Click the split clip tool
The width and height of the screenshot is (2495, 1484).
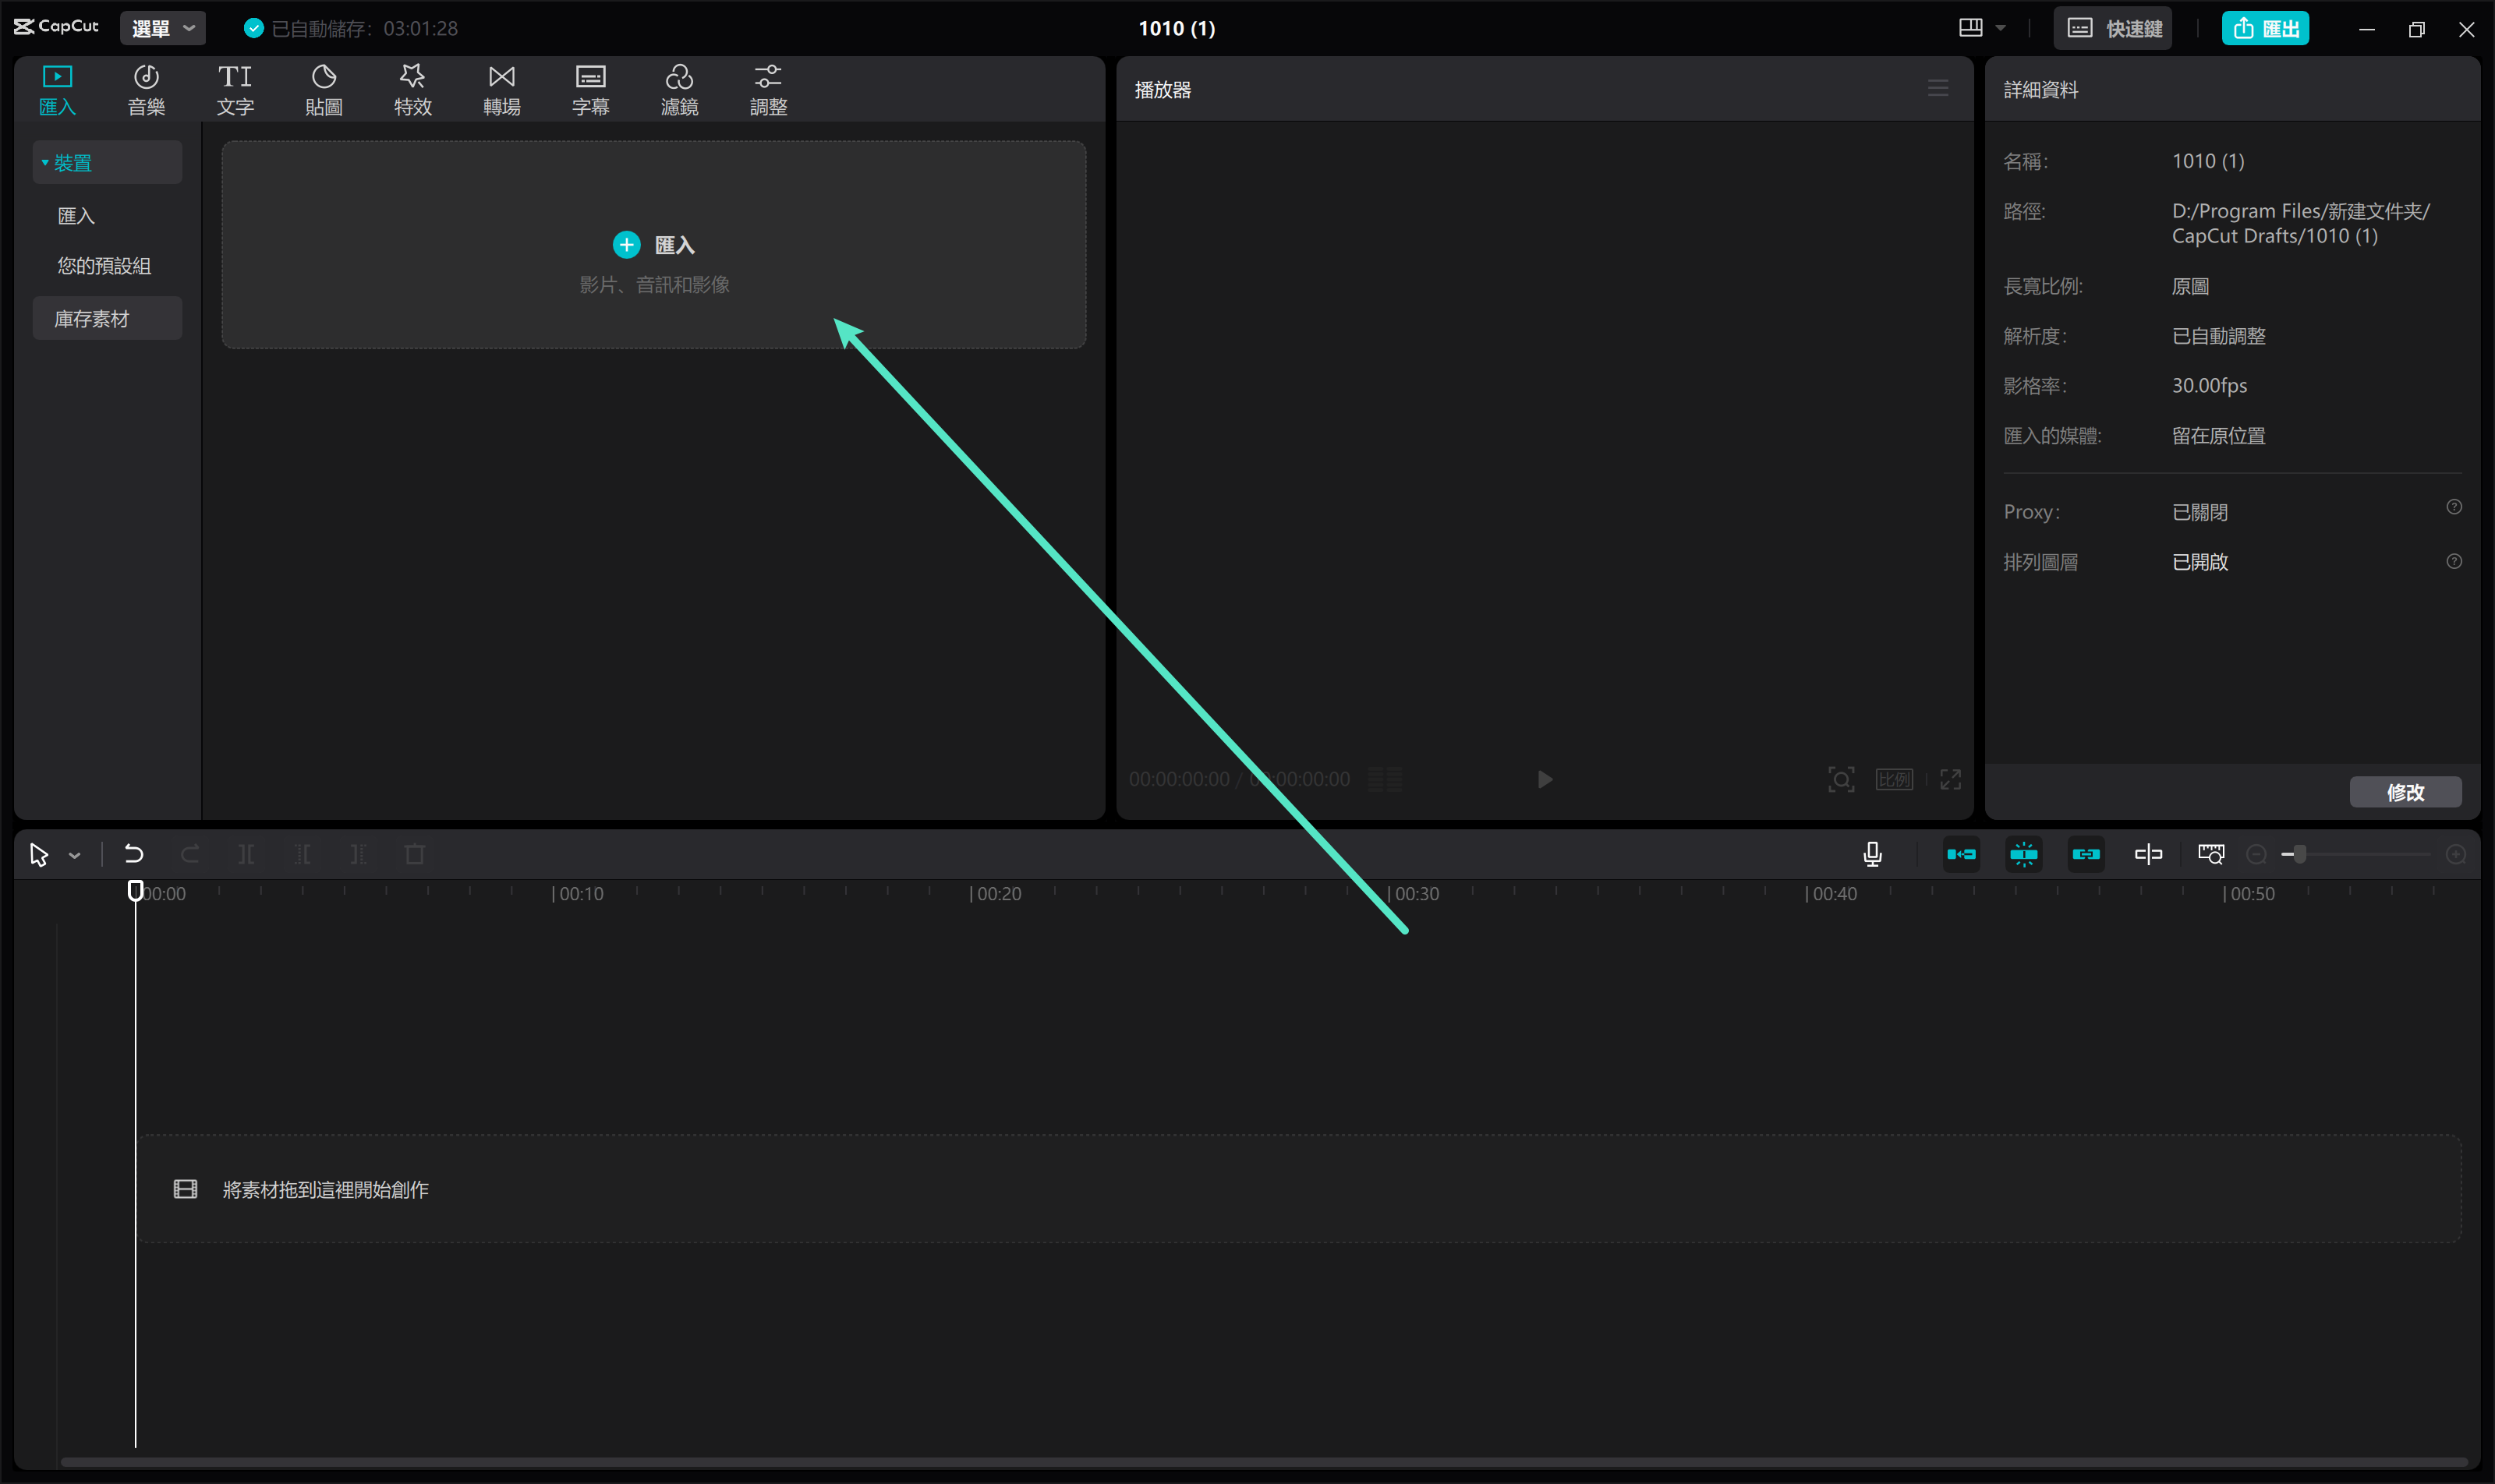pos(246,854)
